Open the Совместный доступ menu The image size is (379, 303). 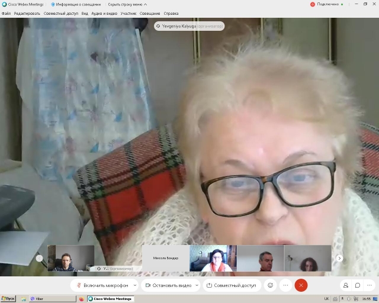pos(60,14)
